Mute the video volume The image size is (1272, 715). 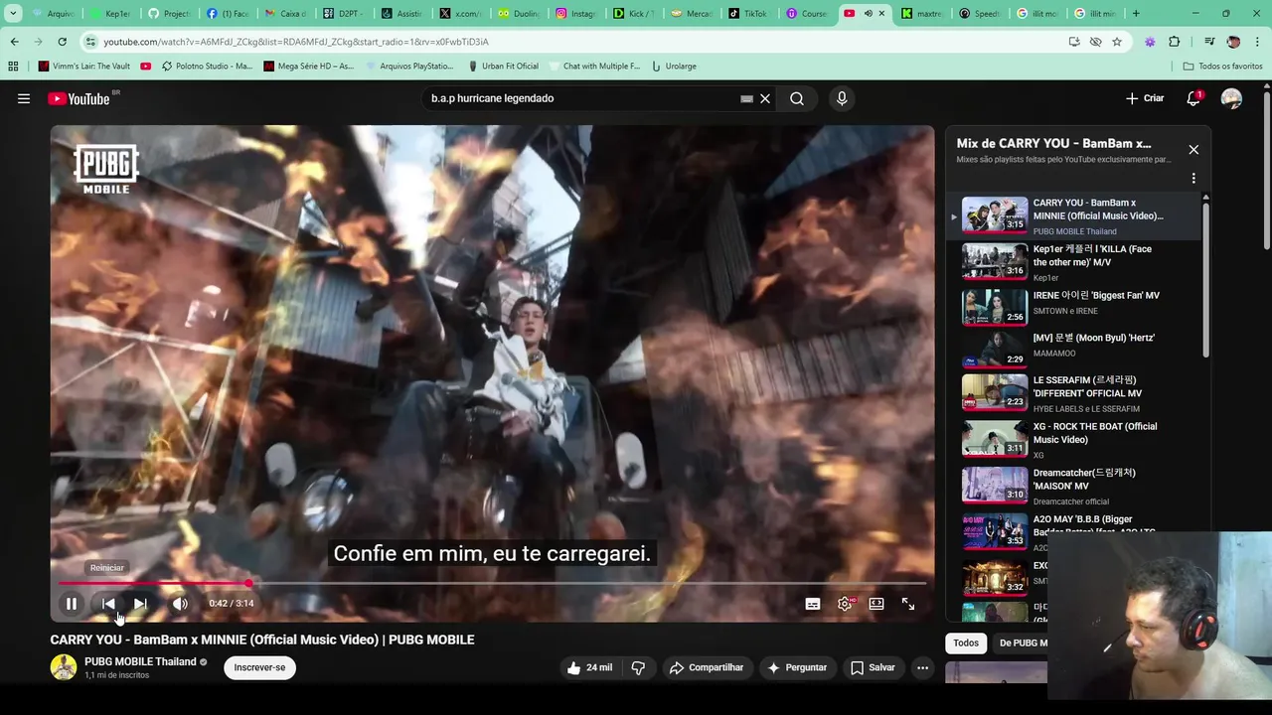coord(180,603)
